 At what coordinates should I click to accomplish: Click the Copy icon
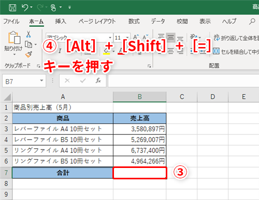(28, 44)
